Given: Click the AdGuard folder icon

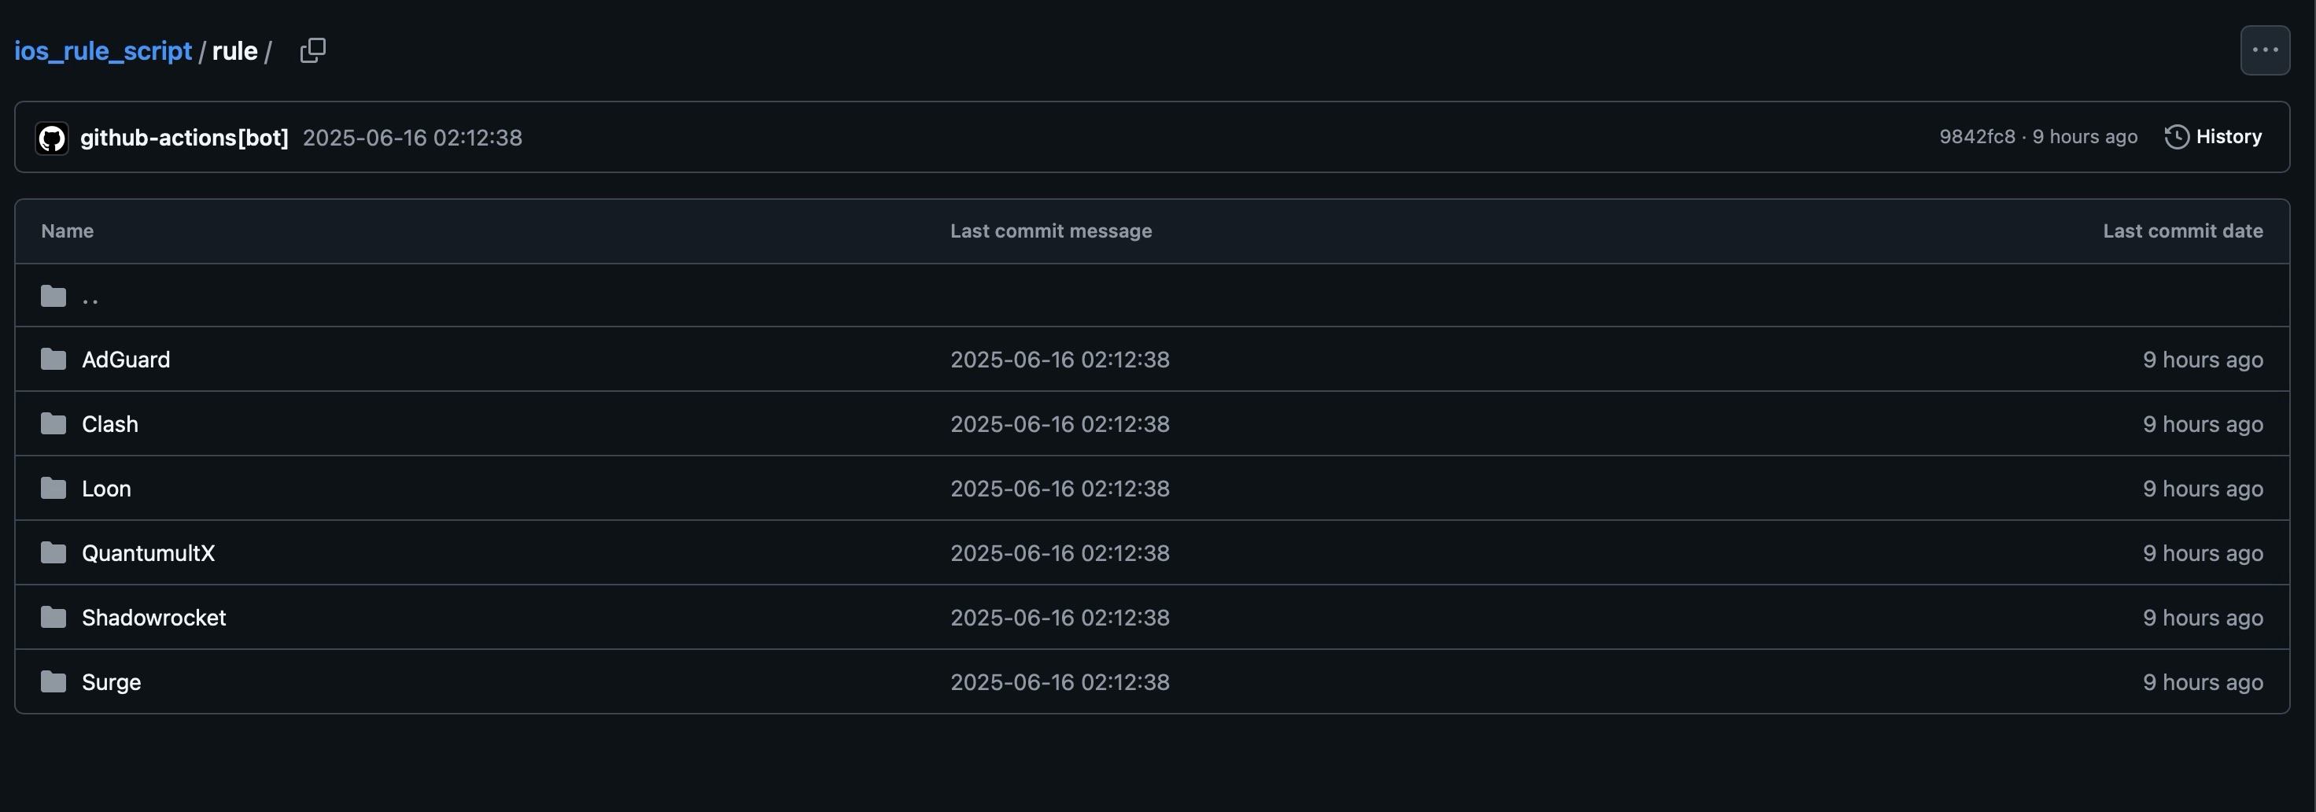Looking at the screenshot, I should (x=54, y=360).
